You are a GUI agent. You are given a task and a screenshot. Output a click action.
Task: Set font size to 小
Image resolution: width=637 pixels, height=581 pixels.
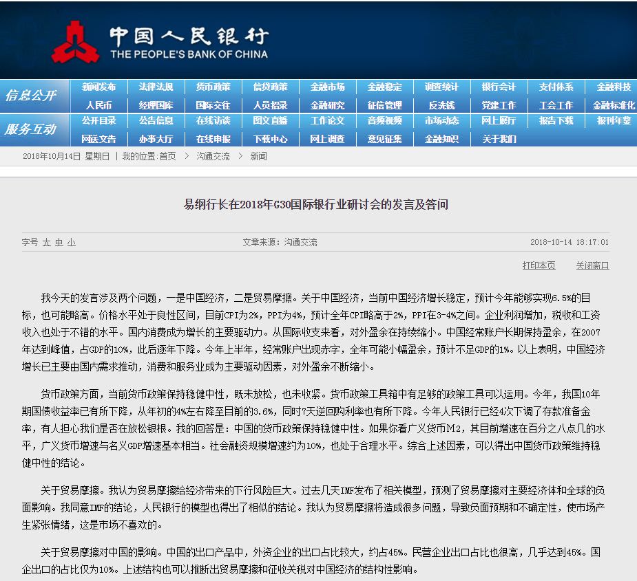click(72, 242)
